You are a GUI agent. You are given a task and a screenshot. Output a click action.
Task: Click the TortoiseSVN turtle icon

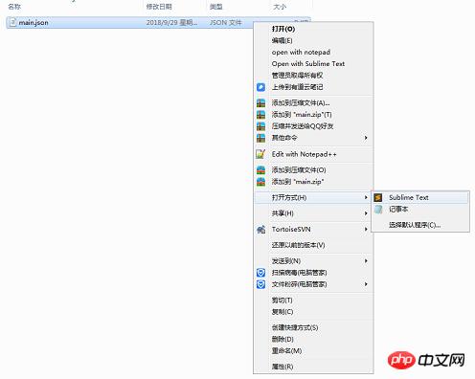tap(260, 230)
